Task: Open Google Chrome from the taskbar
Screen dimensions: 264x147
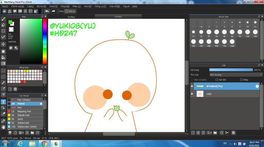Action: coord(44,144)
